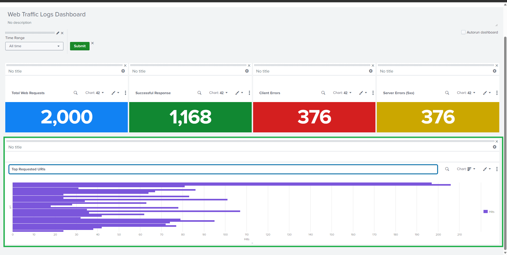The height and width of the screenshot is (255, 507).
Task: Toggle the Hits legend entry in chart
Action: pos(489,211)
